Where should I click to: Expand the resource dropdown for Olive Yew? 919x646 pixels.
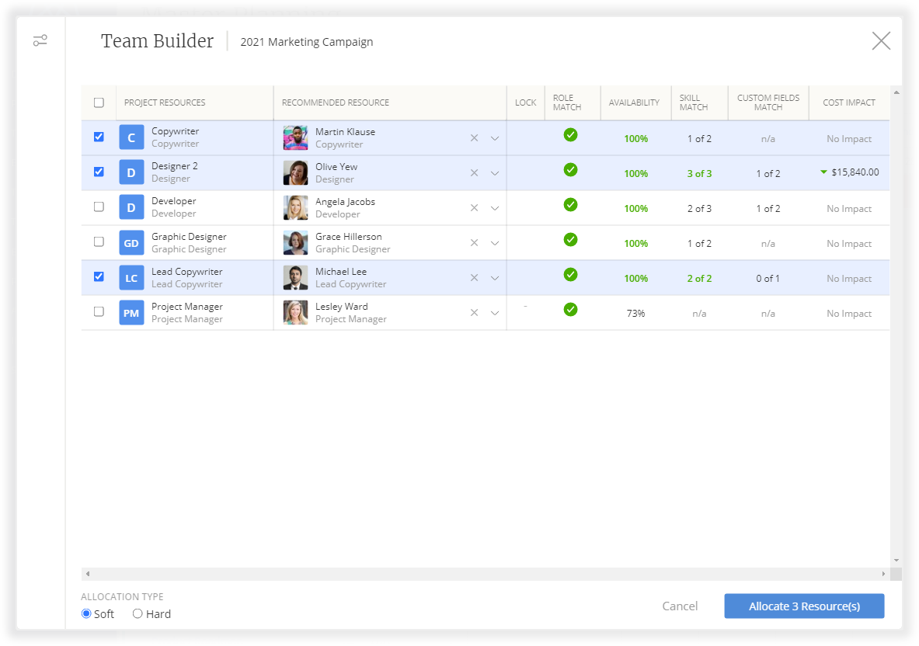495,172
